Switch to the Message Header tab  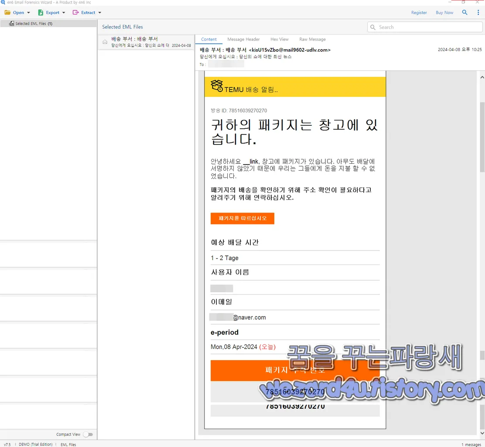[x=243, y=39]
